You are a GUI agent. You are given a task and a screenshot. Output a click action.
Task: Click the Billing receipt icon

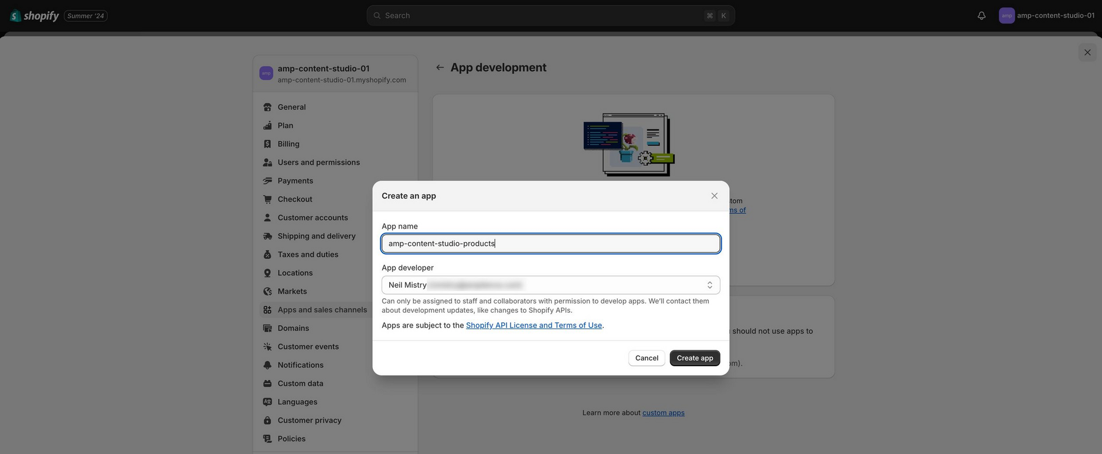(267, 144)
